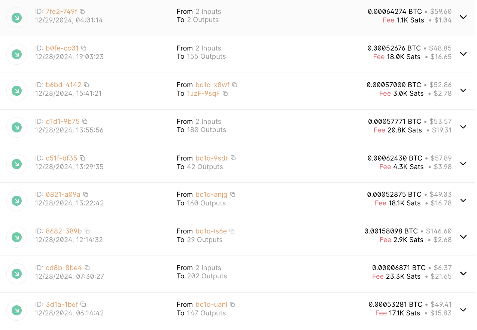Viewport: 477px width, 330px height.
Task: Copy transaction ID 0821-a09a
Action: coord(86,195)
